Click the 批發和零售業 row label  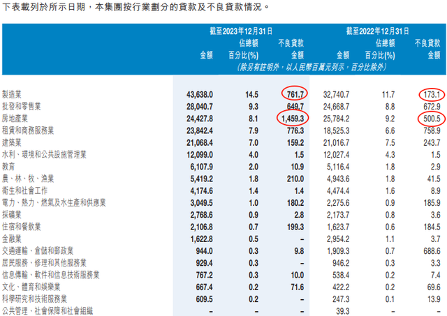22,107
